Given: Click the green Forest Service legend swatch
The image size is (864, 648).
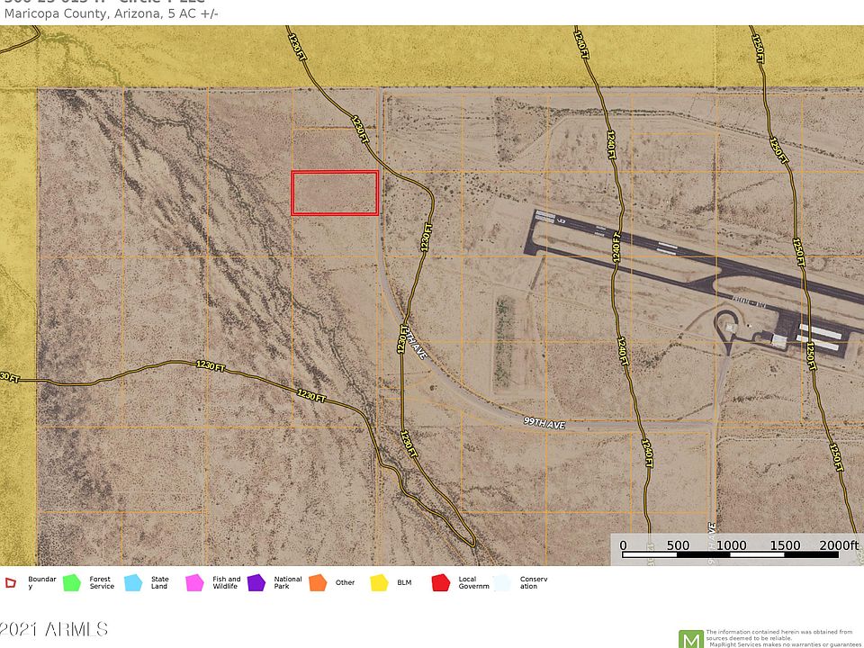Looking at the screenshot, I should pos(72,582).
